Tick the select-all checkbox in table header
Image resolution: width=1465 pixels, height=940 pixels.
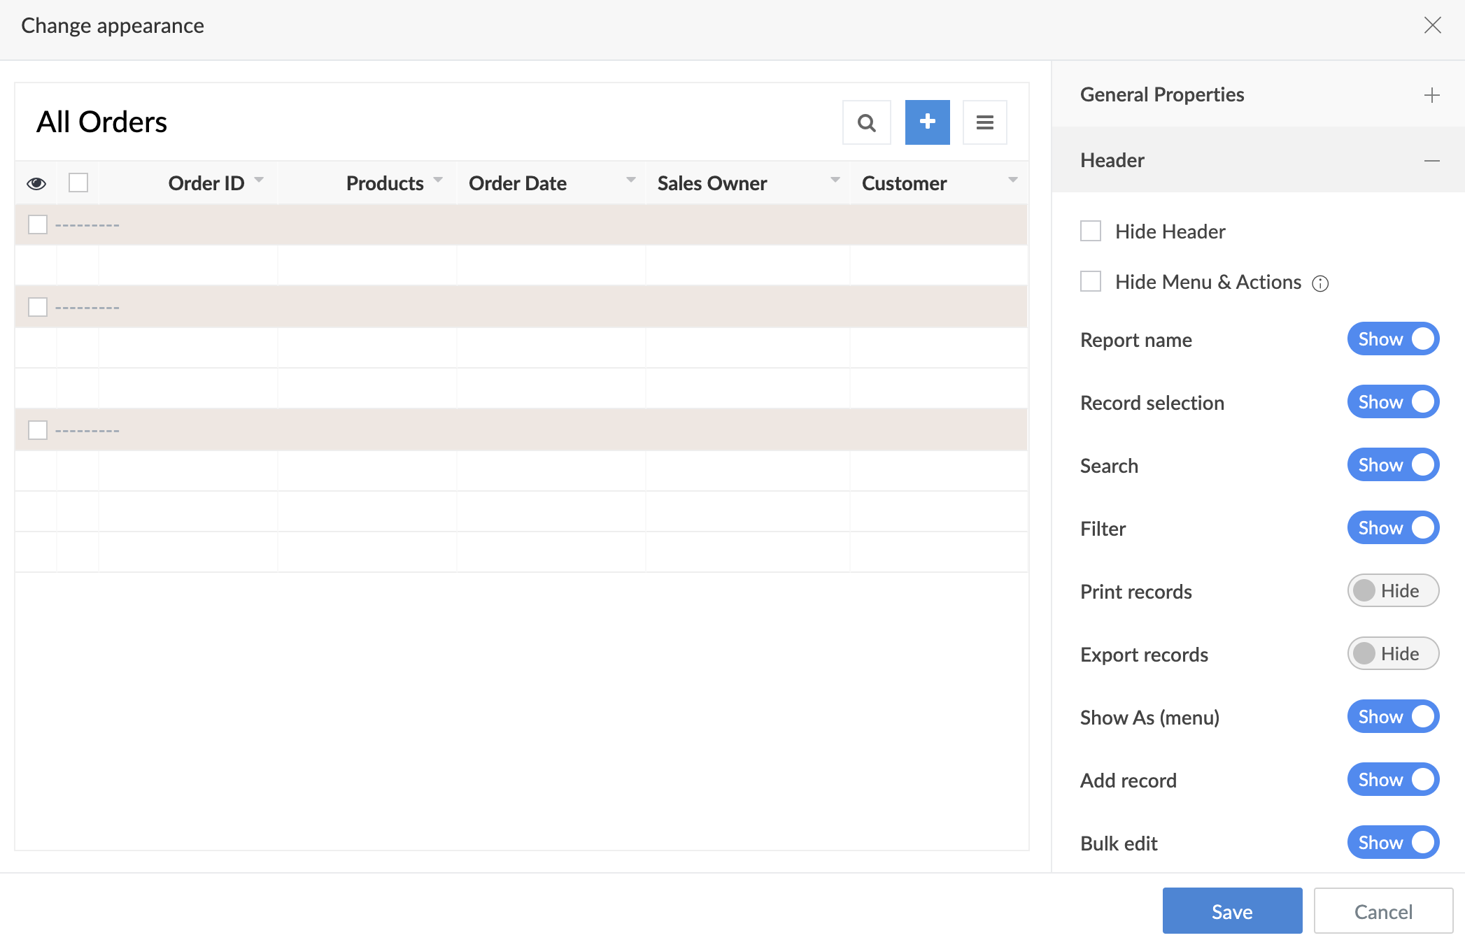[78, 183]
